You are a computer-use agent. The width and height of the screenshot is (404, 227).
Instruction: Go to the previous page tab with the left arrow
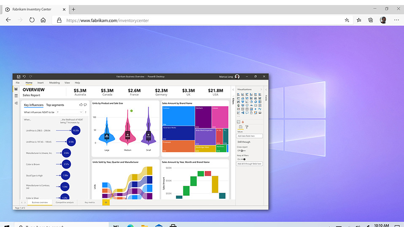coord(22,203)
